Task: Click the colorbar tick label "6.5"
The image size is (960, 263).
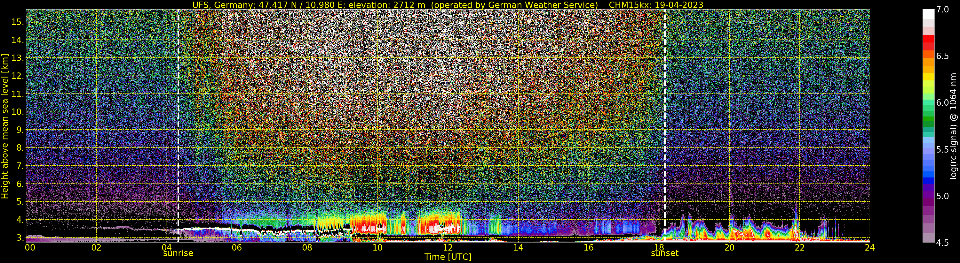Action: (x=942, y=56)
